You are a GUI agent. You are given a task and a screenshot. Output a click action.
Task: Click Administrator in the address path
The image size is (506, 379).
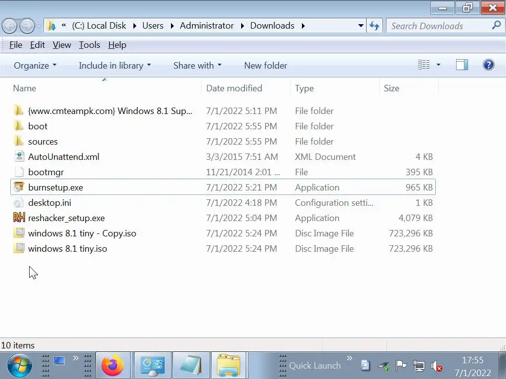click(x=207, y=26)
